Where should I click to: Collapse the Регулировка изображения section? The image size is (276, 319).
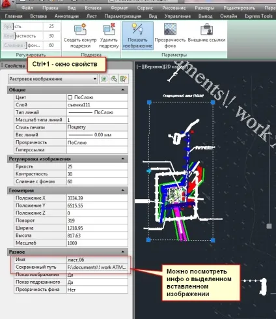tap(123, 159)
